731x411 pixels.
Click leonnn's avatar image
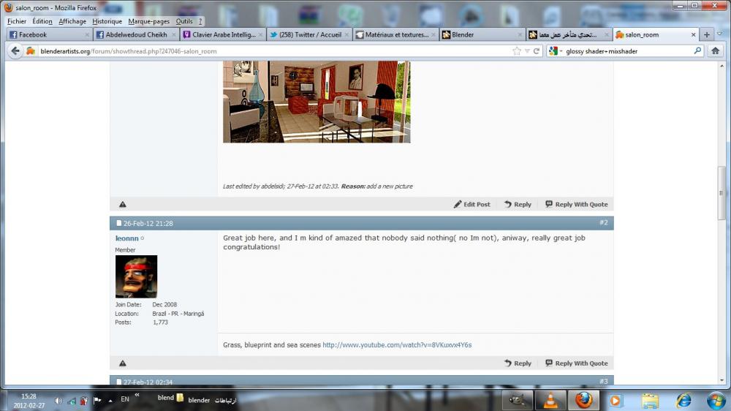click(x=136, y=276)
